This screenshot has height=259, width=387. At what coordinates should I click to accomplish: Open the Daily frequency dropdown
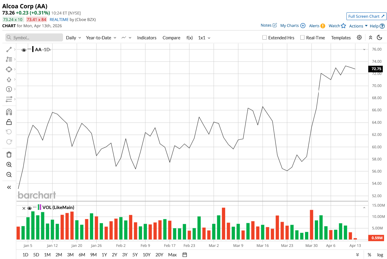tap(73, 38)
